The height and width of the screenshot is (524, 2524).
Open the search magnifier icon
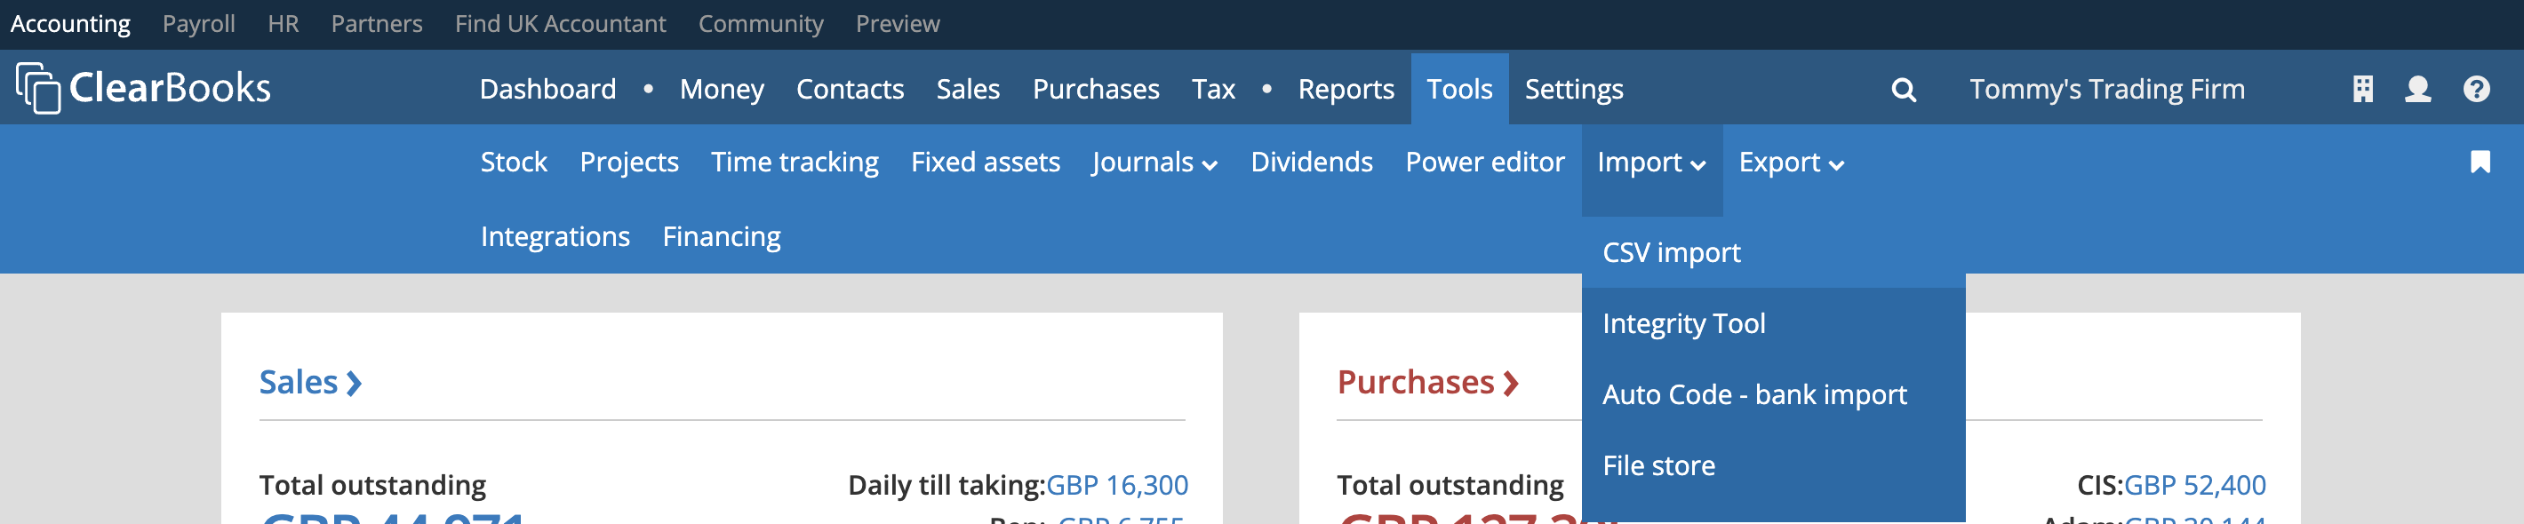pyautogui.click(x=1903, y=89)
